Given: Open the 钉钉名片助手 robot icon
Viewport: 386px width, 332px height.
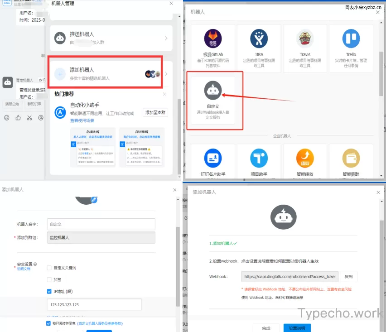Looking at the screenshot, I should 212,158.
